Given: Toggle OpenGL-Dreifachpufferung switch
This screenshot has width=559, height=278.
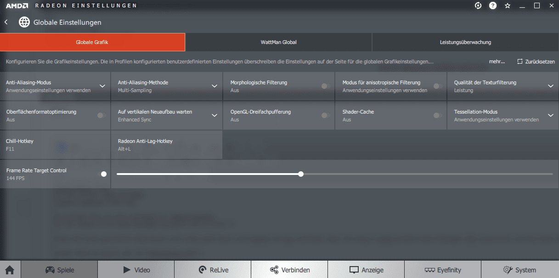Looking at the screenshot, I should [326, 115].
